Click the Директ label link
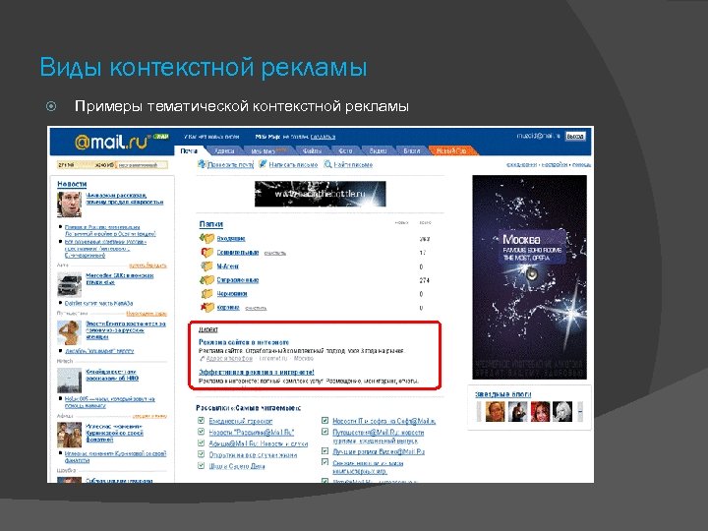Viewport: 708px width, 531px height. click(208, 329)
